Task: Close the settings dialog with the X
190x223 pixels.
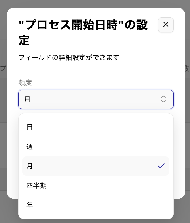Action: pos(166,25)
